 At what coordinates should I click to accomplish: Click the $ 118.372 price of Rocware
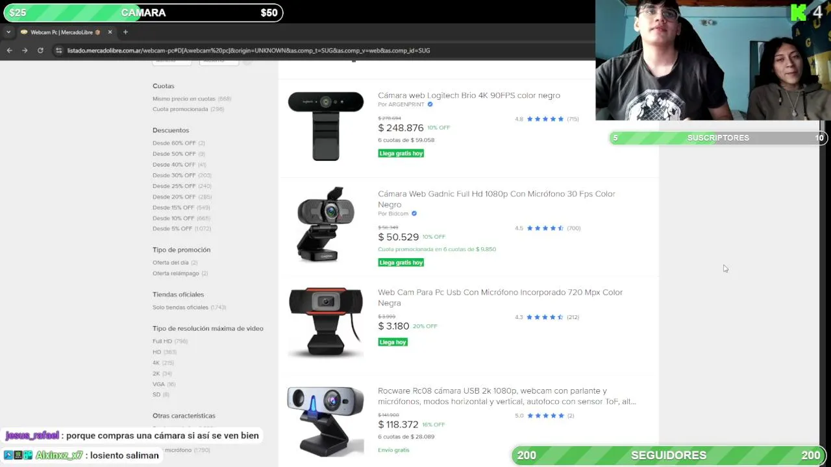(x=398, y=425)
